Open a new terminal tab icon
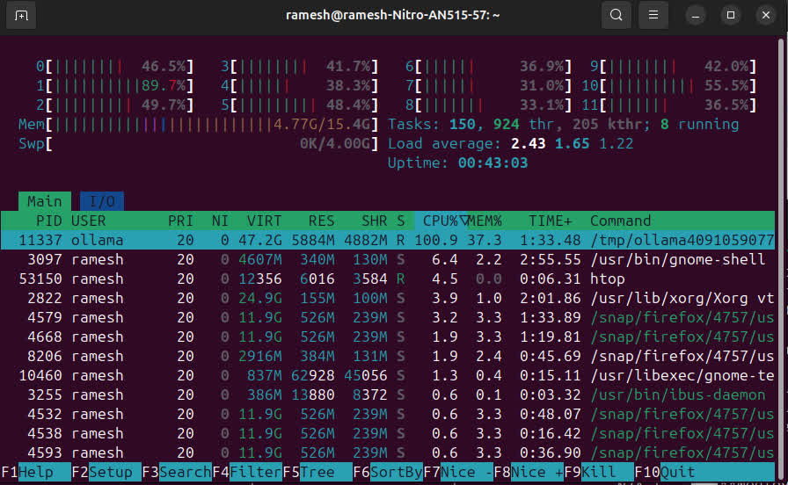 [x=20, y=15]
